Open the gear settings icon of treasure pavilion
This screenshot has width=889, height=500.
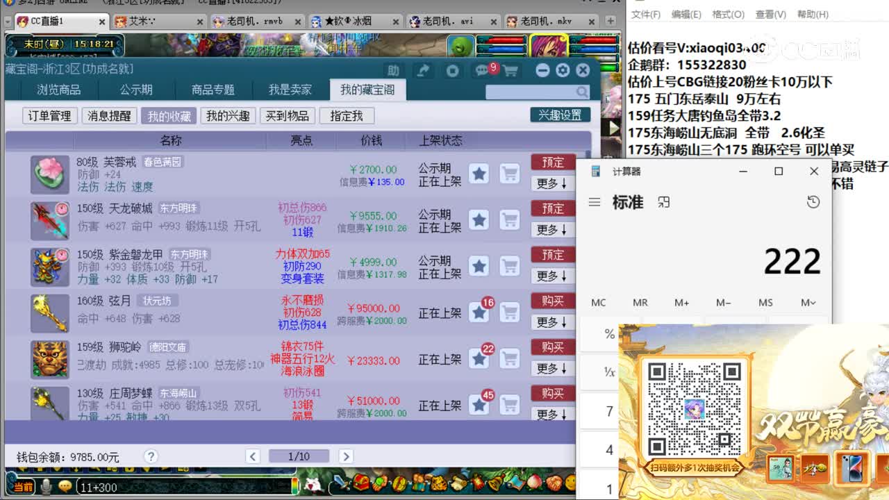tap(563, 70)
